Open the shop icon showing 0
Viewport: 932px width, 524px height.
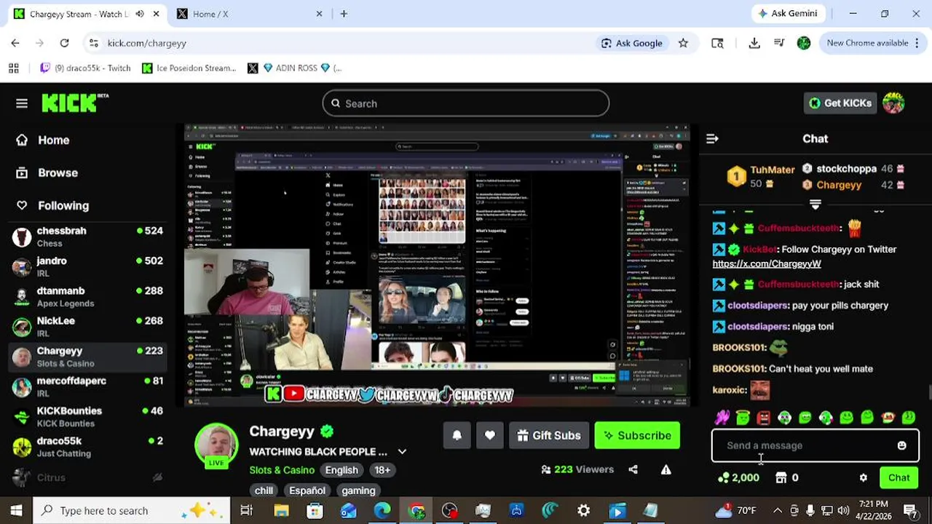[x=786, y=478]
